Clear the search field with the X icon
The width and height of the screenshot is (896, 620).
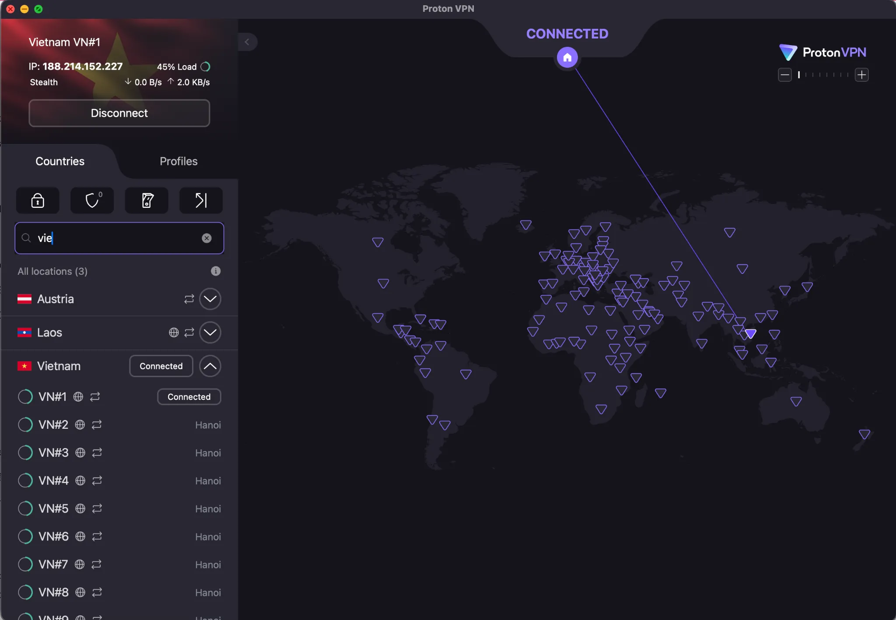click(206, 238)
